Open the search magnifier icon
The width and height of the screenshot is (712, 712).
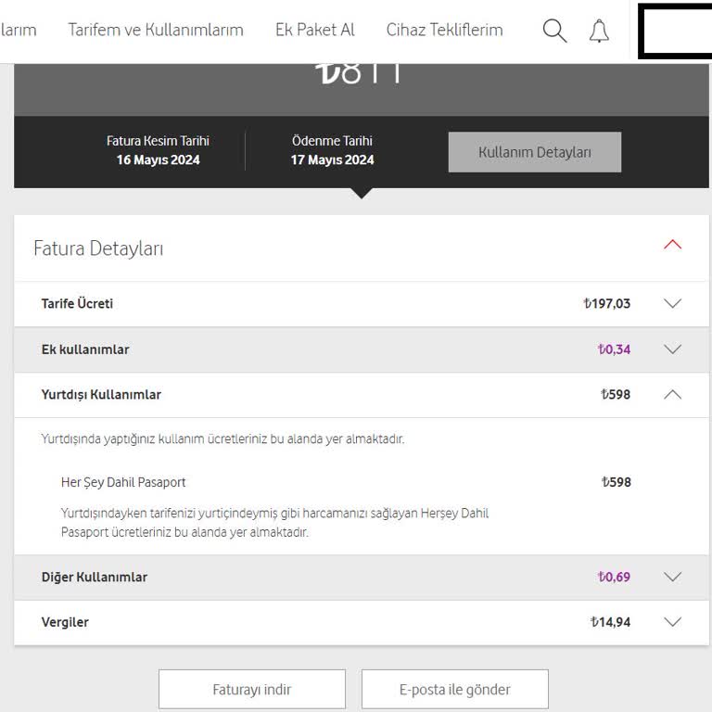pos(554,31)
